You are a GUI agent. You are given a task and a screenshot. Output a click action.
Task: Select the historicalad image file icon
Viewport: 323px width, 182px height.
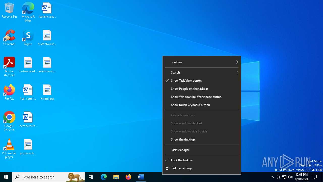click(28, 65)
